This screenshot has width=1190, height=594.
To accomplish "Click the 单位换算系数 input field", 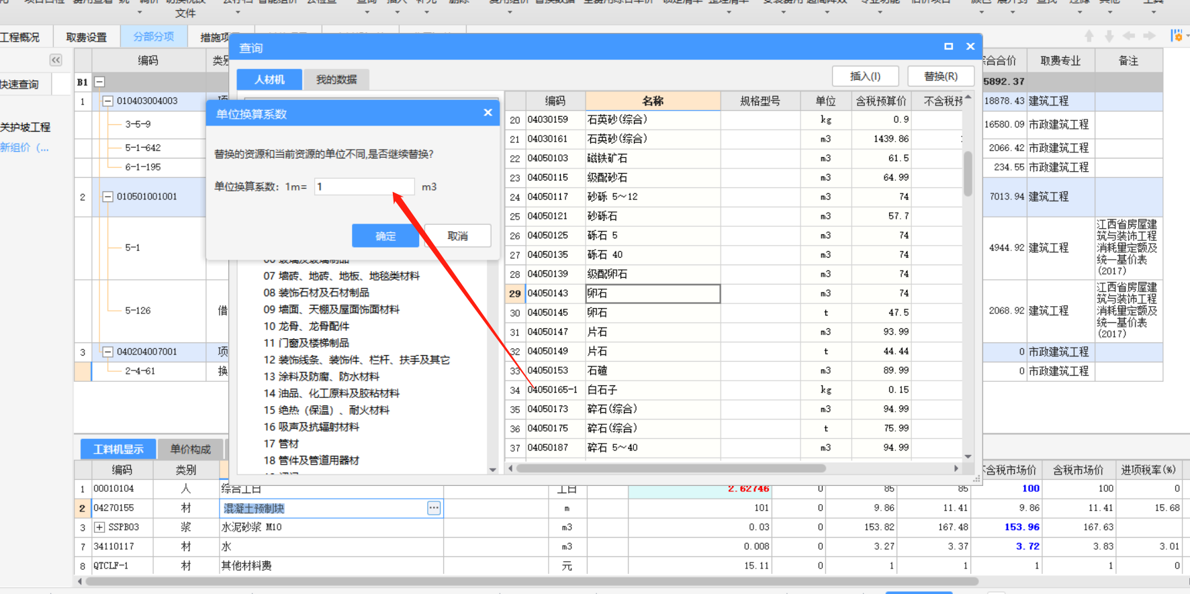I will point(364,187).
